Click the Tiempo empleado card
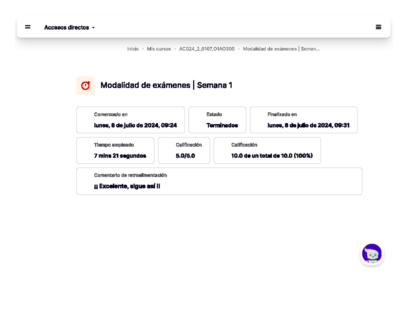407x314 pixels. coord(115,150)
